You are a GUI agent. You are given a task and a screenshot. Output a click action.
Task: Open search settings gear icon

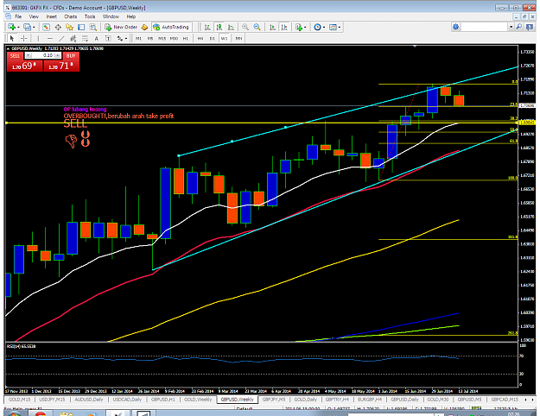point(455,27)
